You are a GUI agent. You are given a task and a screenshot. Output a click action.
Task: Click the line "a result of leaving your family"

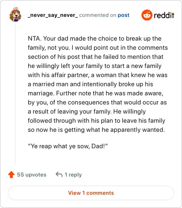87,111
